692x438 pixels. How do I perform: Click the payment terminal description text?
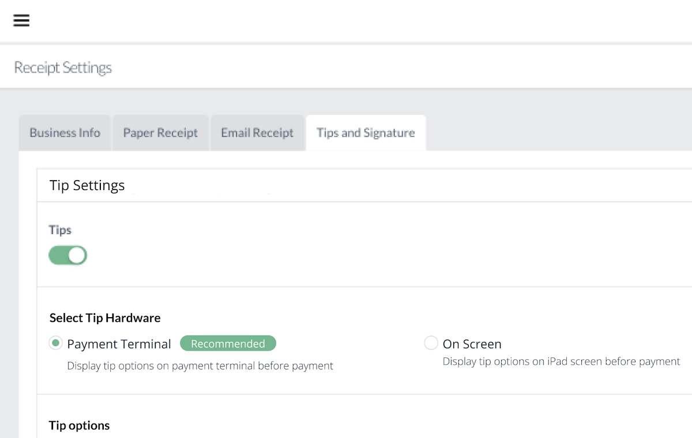tap(200, 365)
